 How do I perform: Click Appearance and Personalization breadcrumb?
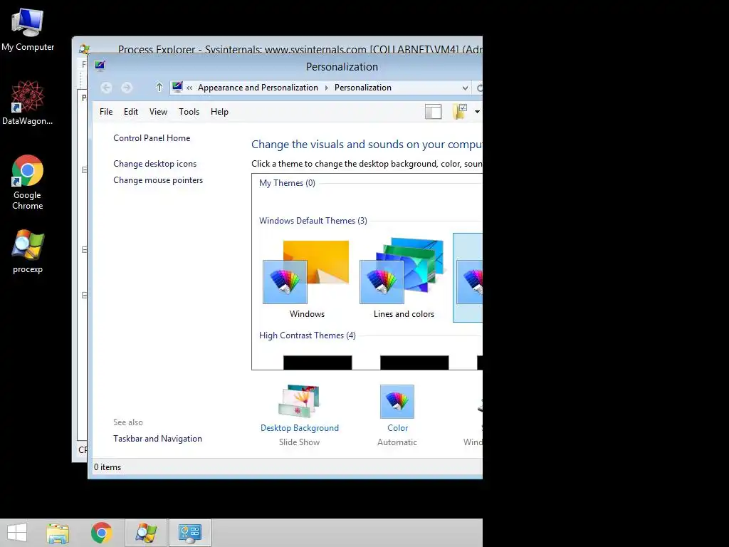pos(258,88)
